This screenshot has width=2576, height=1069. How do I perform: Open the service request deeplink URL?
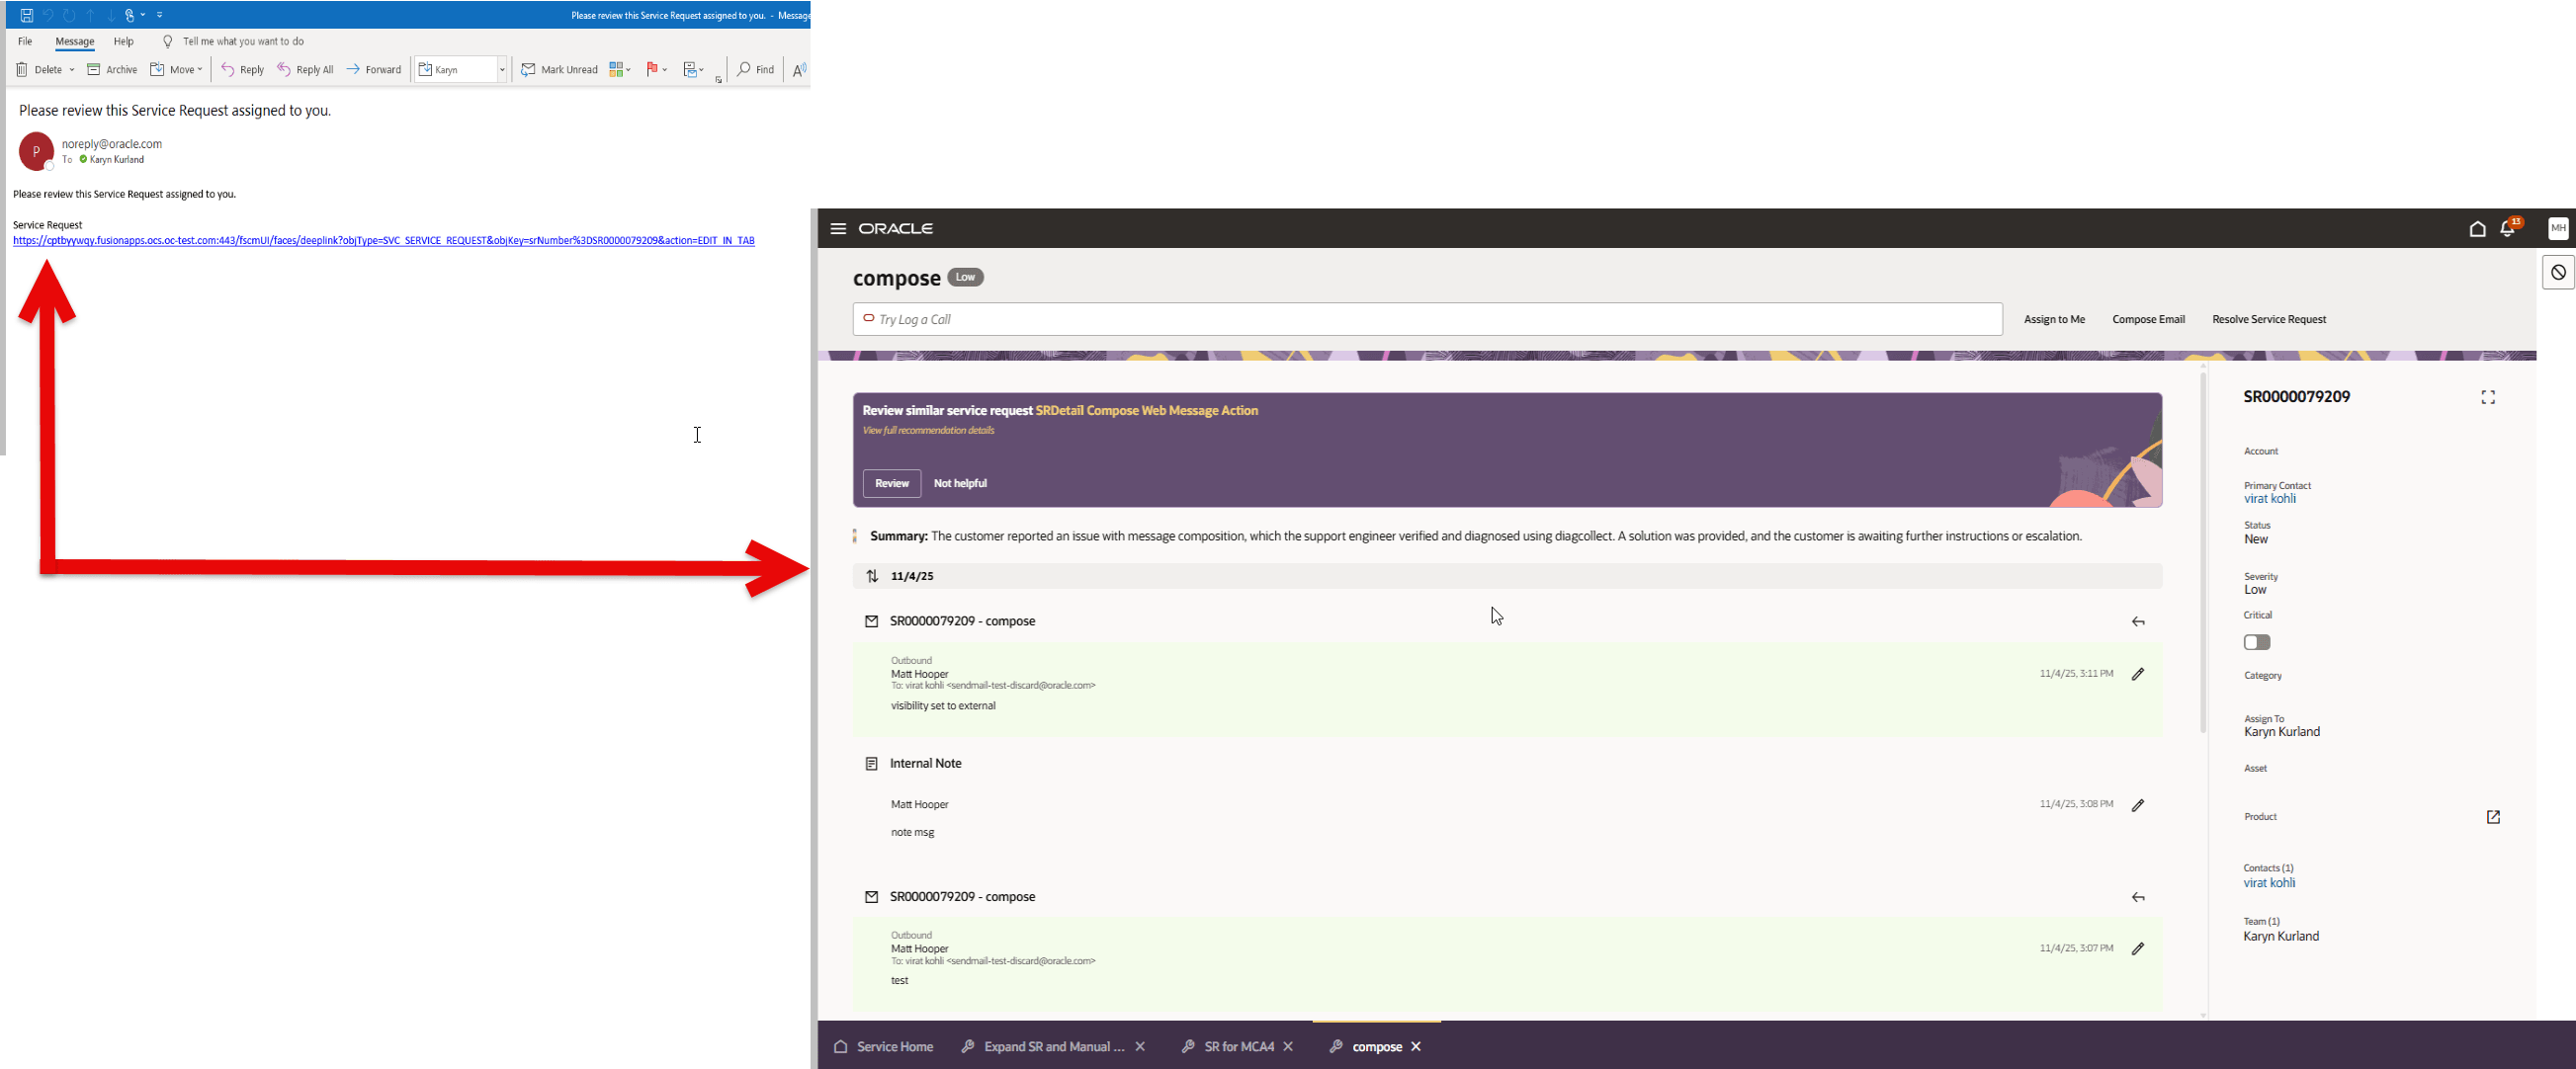(383, 241)
